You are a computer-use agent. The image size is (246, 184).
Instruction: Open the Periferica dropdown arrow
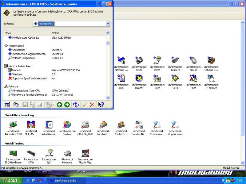108,24
